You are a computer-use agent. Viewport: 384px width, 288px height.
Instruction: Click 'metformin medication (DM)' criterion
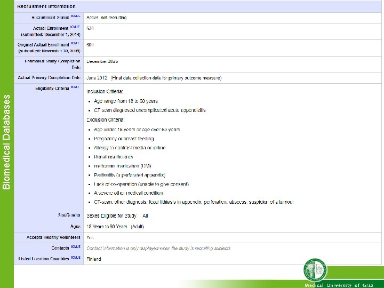[123, 166]
